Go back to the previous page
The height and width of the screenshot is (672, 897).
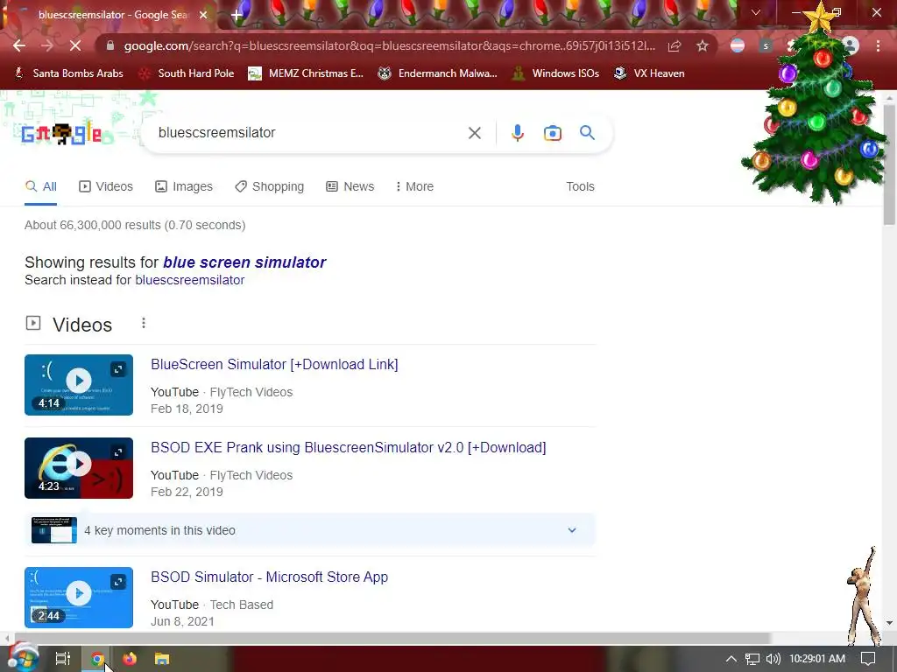click(x=19, y=45)
